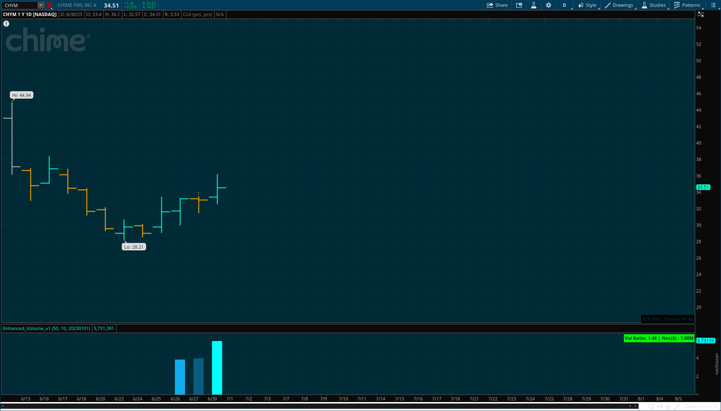The height and width of the screenshot is (411, 721).
Task: Click the scroll-right arrow on time scrollbar
Action: click(636, 406)
